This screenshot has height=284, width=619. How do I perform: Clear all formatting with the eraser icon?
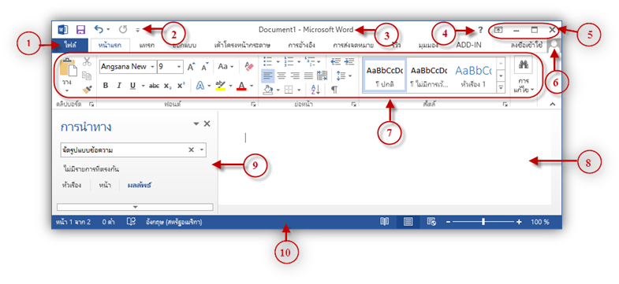pyautogui.click(x=248, y=67)
